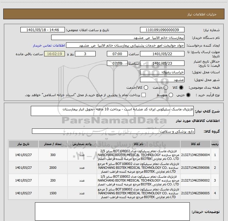Click product code 2132713462590005

coord(195,193)
